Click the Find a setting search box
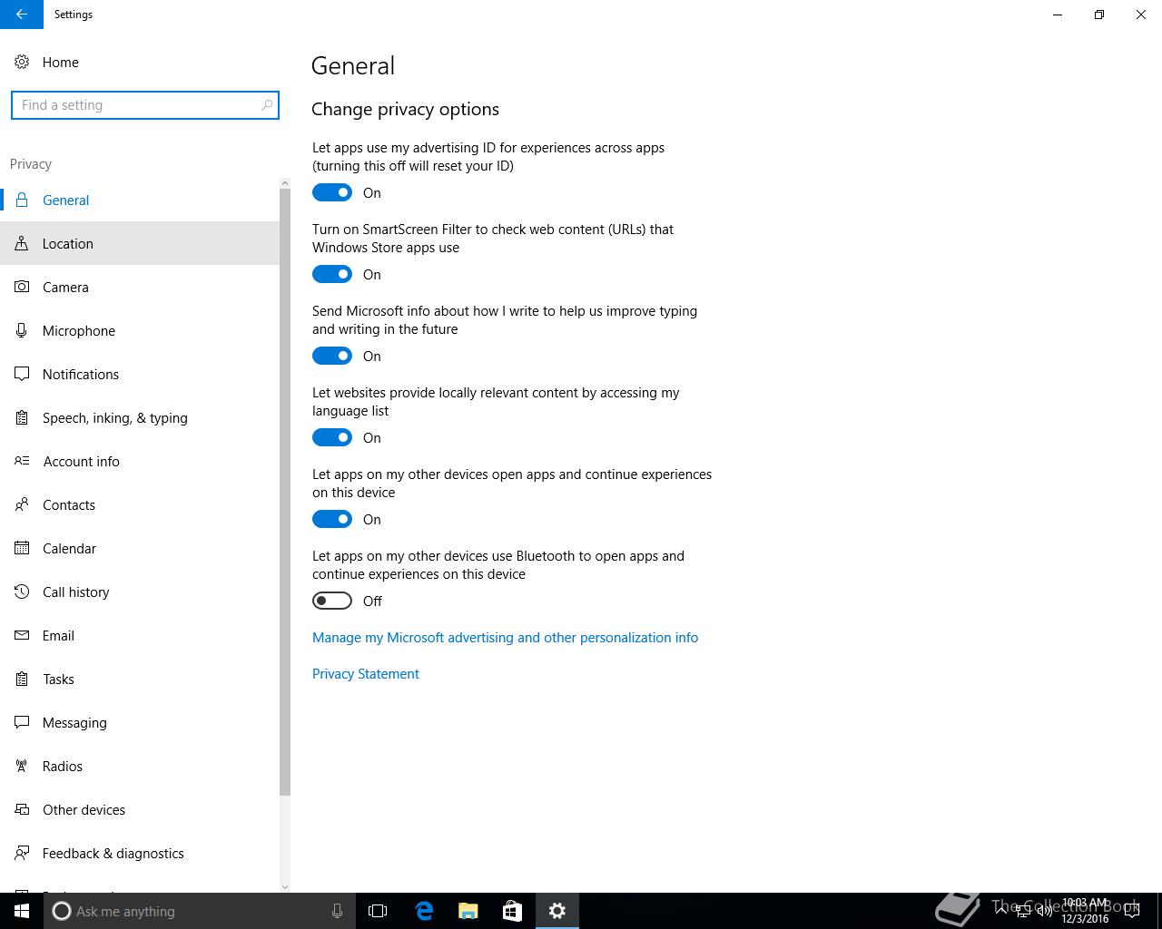 pyautogui.click(x=145, y=105)
